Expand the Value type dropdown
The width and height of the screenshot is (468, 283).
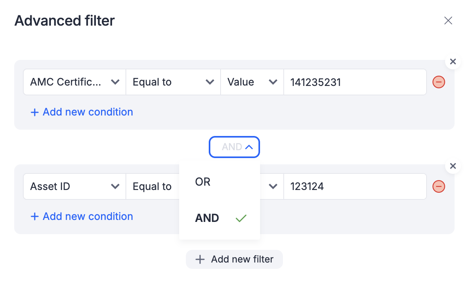tap(252, 82)
